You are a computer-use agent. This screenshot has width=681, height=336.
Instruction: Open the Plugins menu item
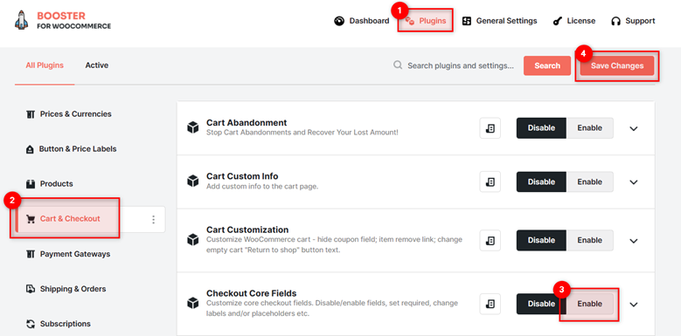tap(426, 21)
